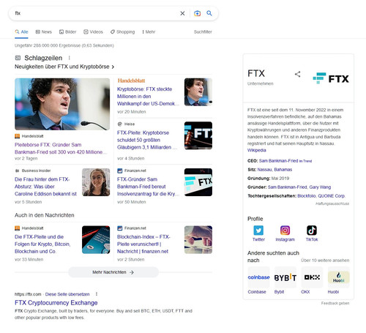Viewport: 366px width, 333px height.
Task: Open Google Lens camera search icon
Action: click(197, 13)
